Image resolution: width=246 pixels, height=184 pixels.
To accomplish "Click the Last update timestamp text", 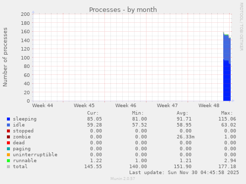I will tap(184, 173).
